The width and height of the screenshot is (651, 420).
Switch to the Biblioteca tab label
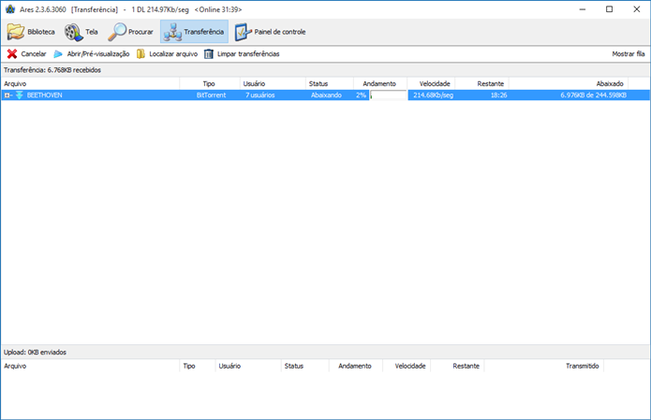pyautogui.click(x=41, y=32)
